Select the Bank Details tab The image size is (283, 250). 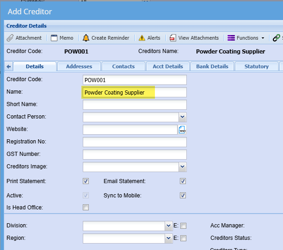coord(212,66)
